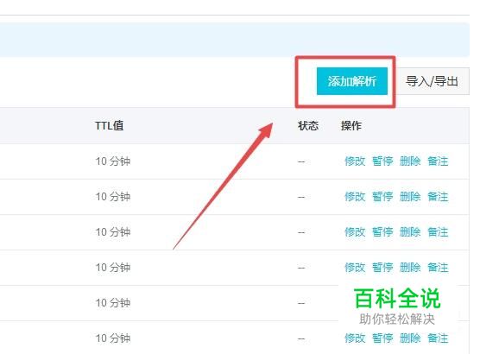Click 修改 in the second record row

pos(355,197)
